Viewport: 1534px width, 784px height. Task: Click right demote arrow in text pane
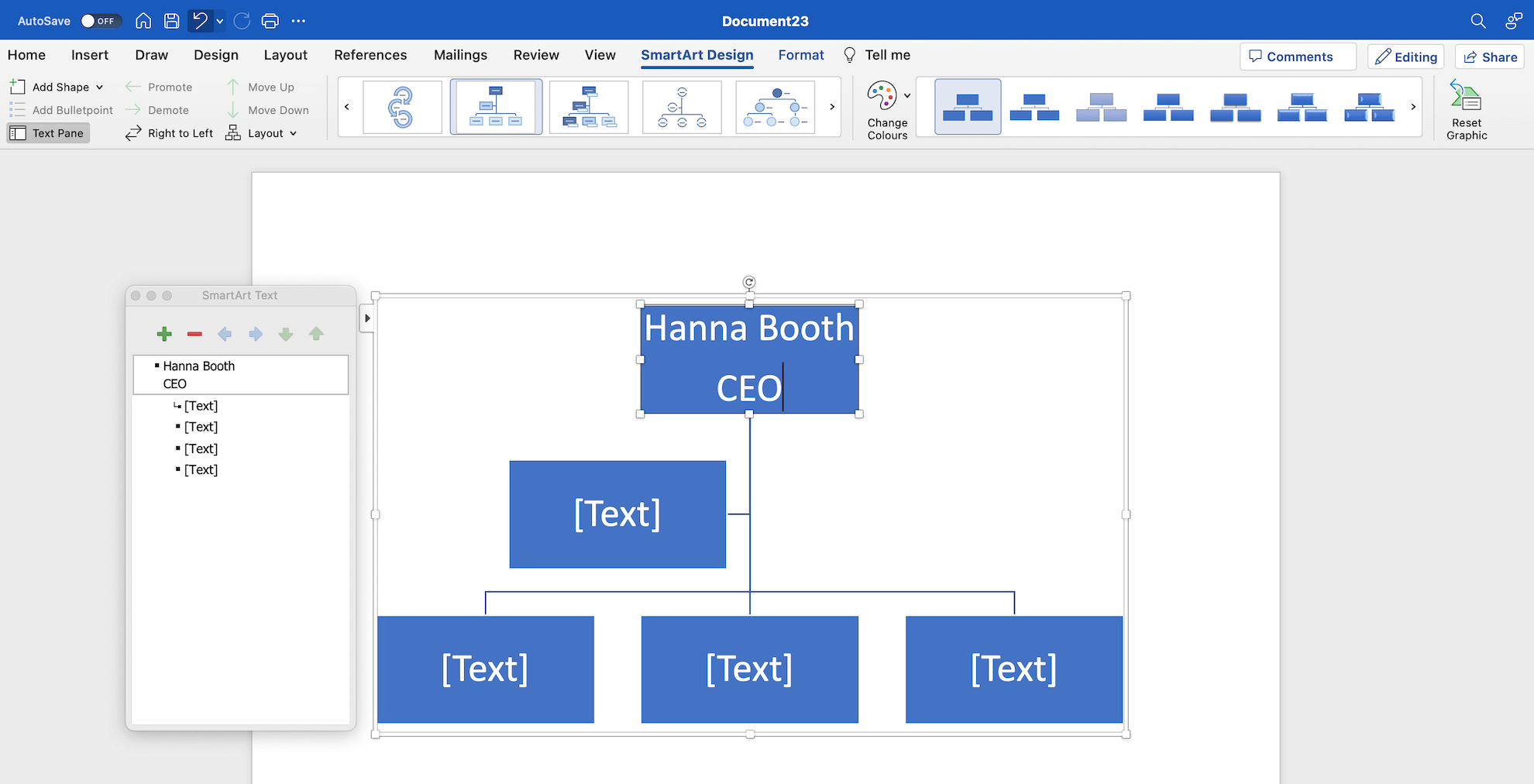pyautogui.click(x=256, y=334)
